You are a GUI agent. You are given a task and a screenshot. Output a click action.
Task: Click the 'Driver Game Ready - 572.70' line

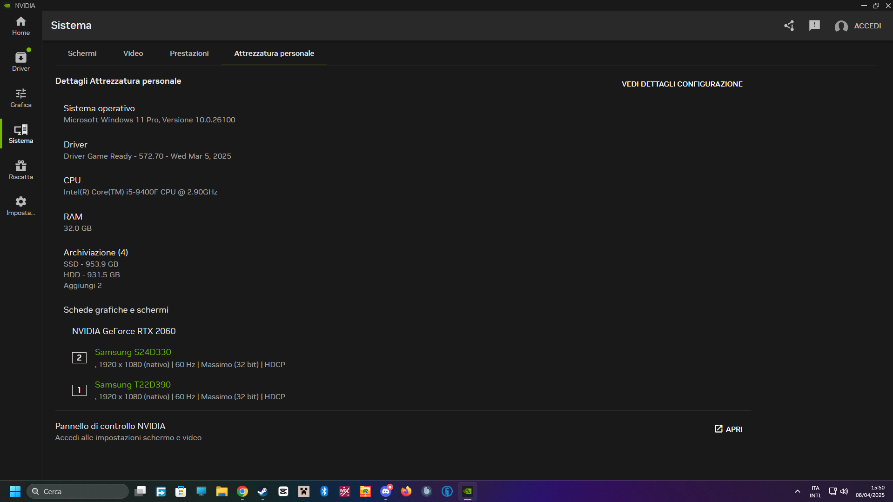148,156
